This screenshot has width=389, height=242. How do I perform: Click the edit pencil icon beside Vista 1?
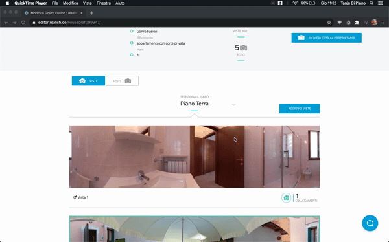[x=75, y=197]
